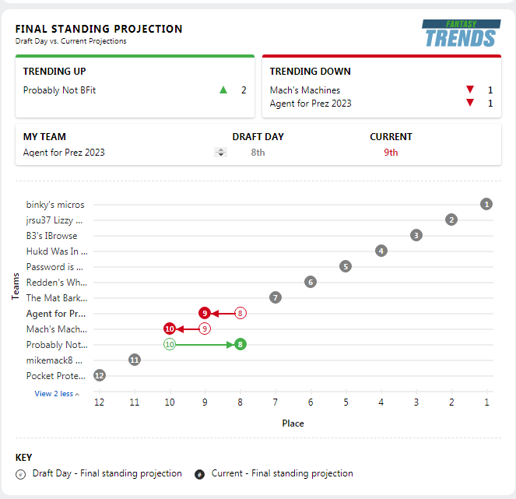Click the gray place 4 marker
This screenshot has width=516, height=499.
[381, 251]
